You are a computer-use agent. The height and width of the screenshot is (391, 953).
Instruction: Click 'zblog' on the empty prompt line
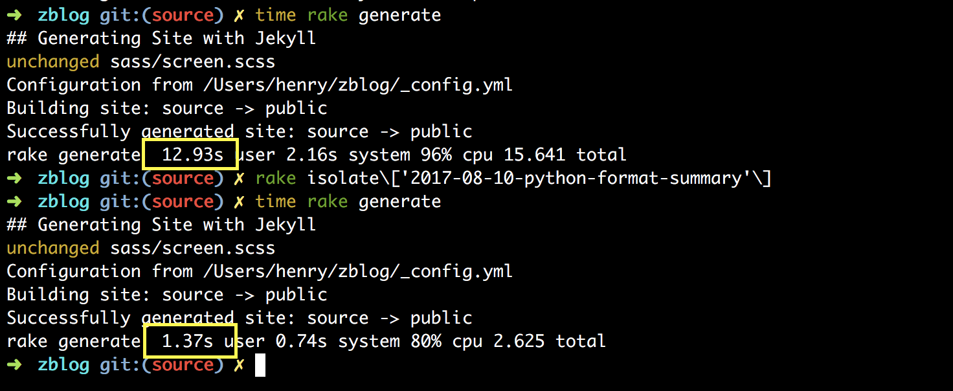63,365
